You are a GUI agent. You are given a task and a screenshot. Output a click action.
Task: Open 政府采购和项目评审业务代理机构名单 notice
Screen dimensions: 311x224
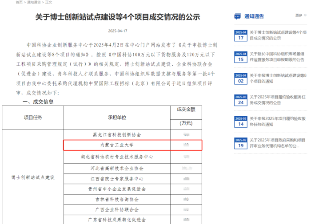pyautogui.click(x=277, y=143)
